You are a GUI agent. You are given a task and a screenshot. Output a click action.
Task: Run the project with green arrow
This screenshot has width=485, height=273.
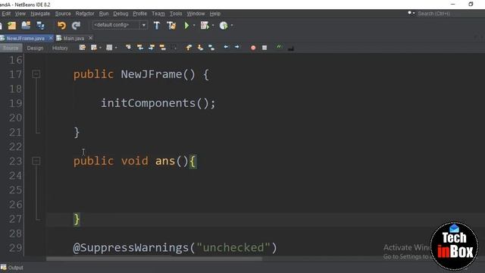[186, 25]
